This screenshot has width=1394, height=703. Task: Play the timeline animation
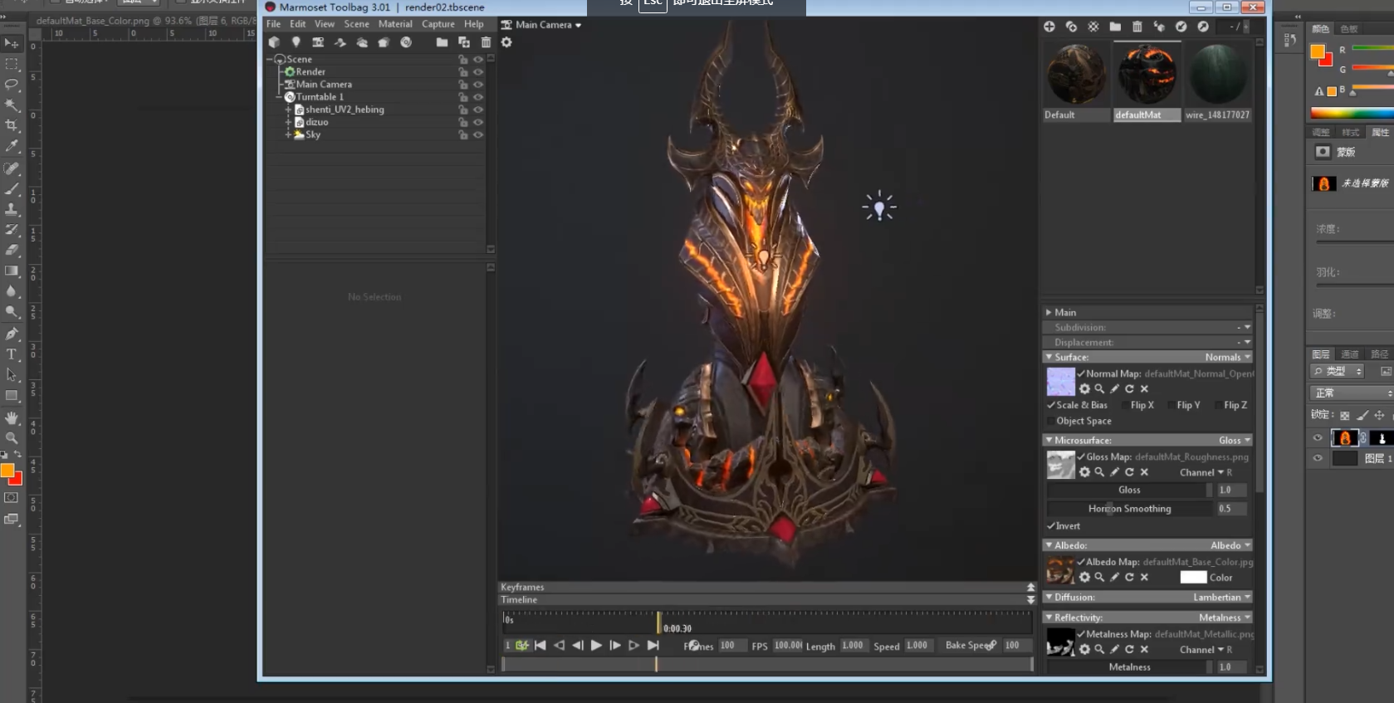tap(596, 645)
